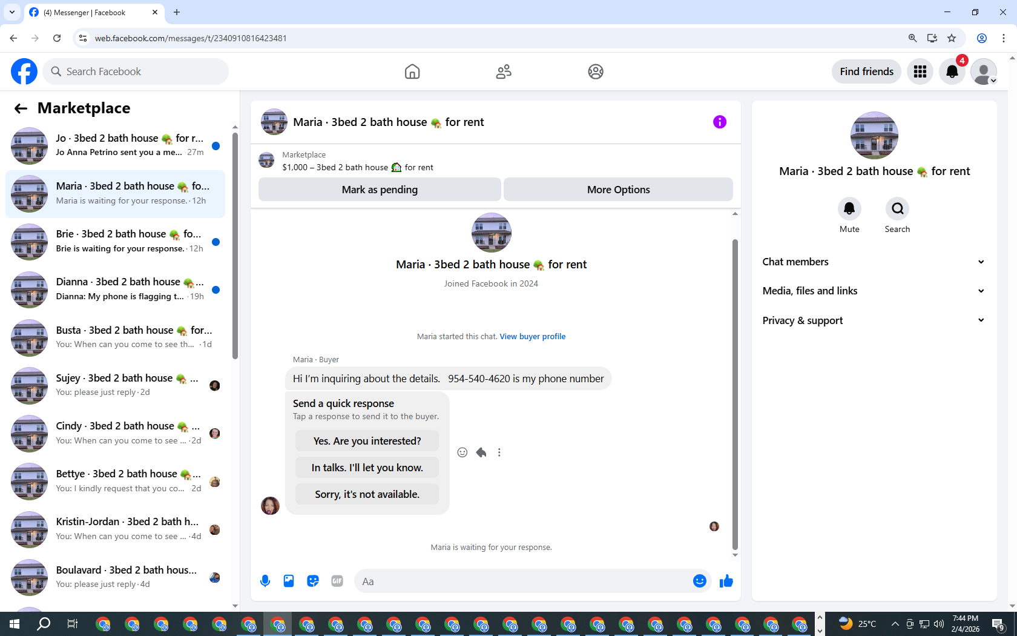Open the Facebook logo home link
The height and width of the screenshot is (636, 1017).
pos(24,71)
